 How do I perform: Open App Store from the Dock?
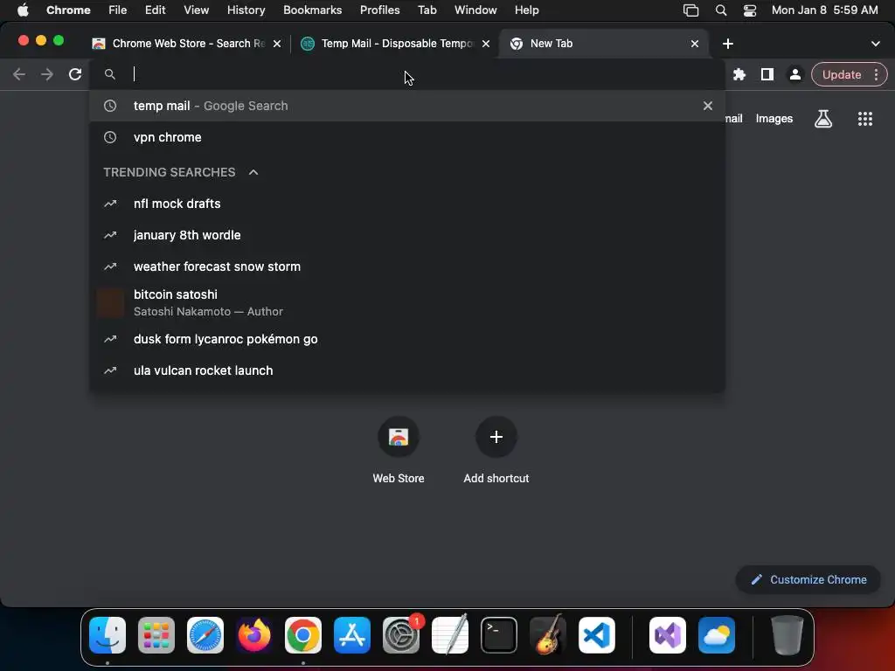tap(352, 635)
